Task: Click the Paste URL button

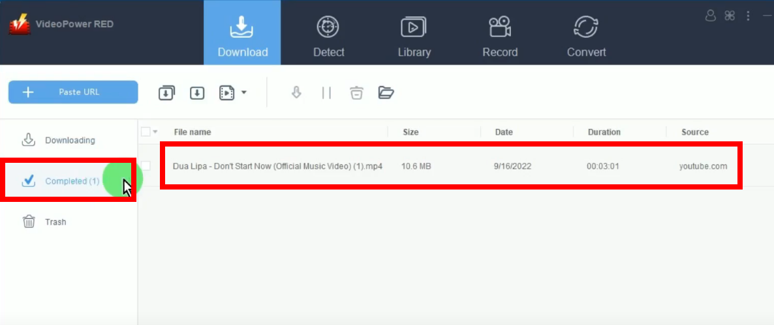Action: pos(73,92)
